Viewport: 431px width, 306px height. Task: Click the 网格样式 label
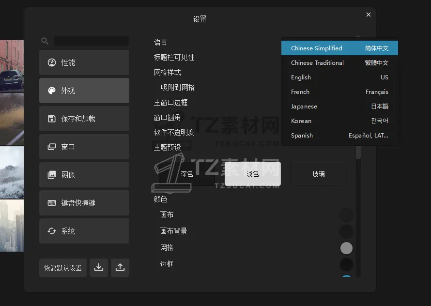coord(168,72)
